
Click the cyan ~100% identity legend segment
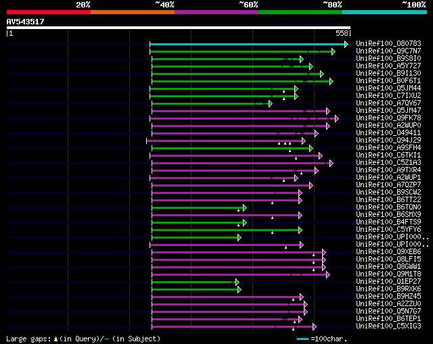[385, 12]
